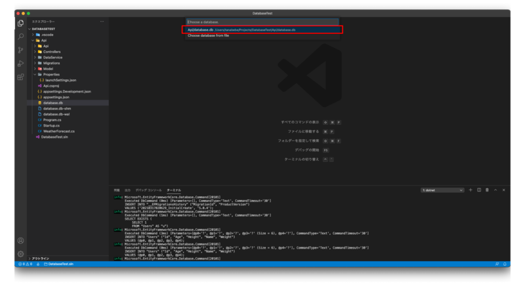This screenshot has width=525, height=286.
Task: Click the ターミナルの切り替え shortcut hint
Action: (302, 159)
